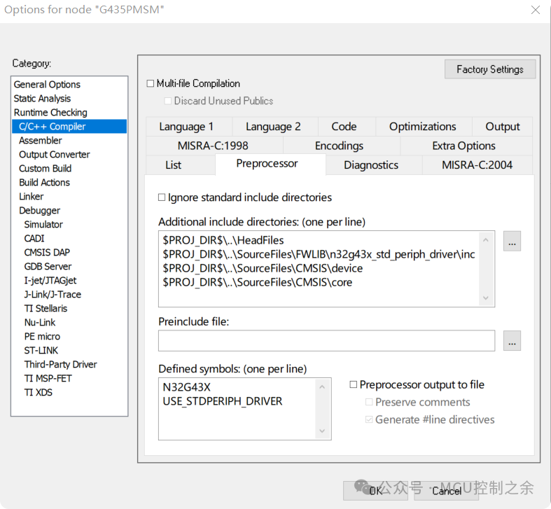Select CADI debugger driver

(69, 238)
